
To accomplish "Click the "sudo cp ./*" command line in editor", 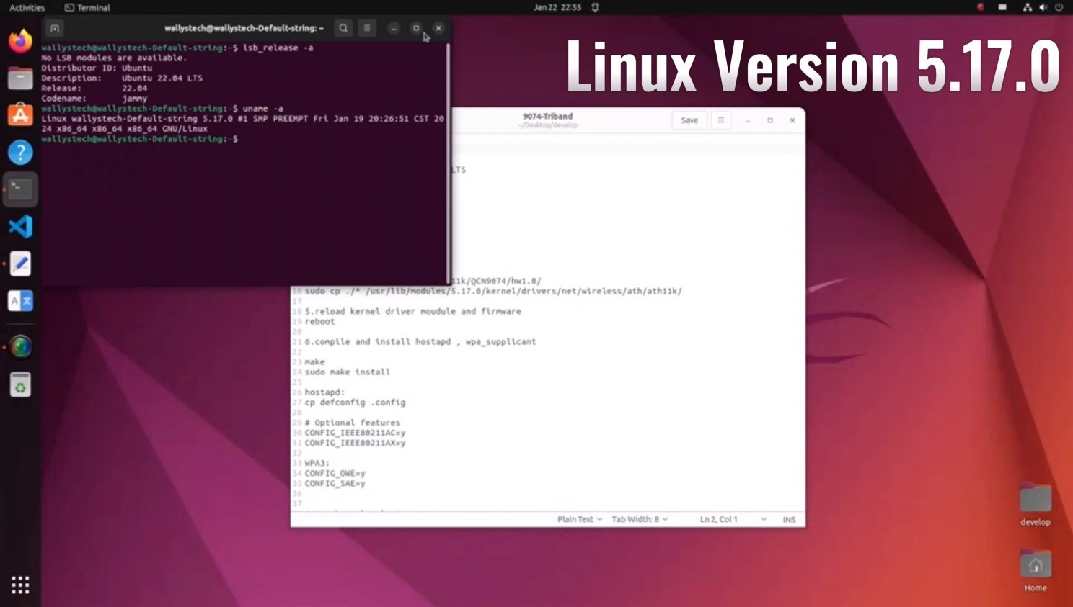I will [493, 291].
